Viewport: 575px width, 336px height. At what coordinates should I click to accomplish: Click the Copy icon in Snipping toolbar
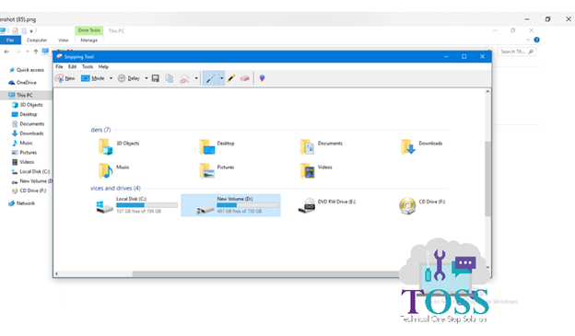169,78
